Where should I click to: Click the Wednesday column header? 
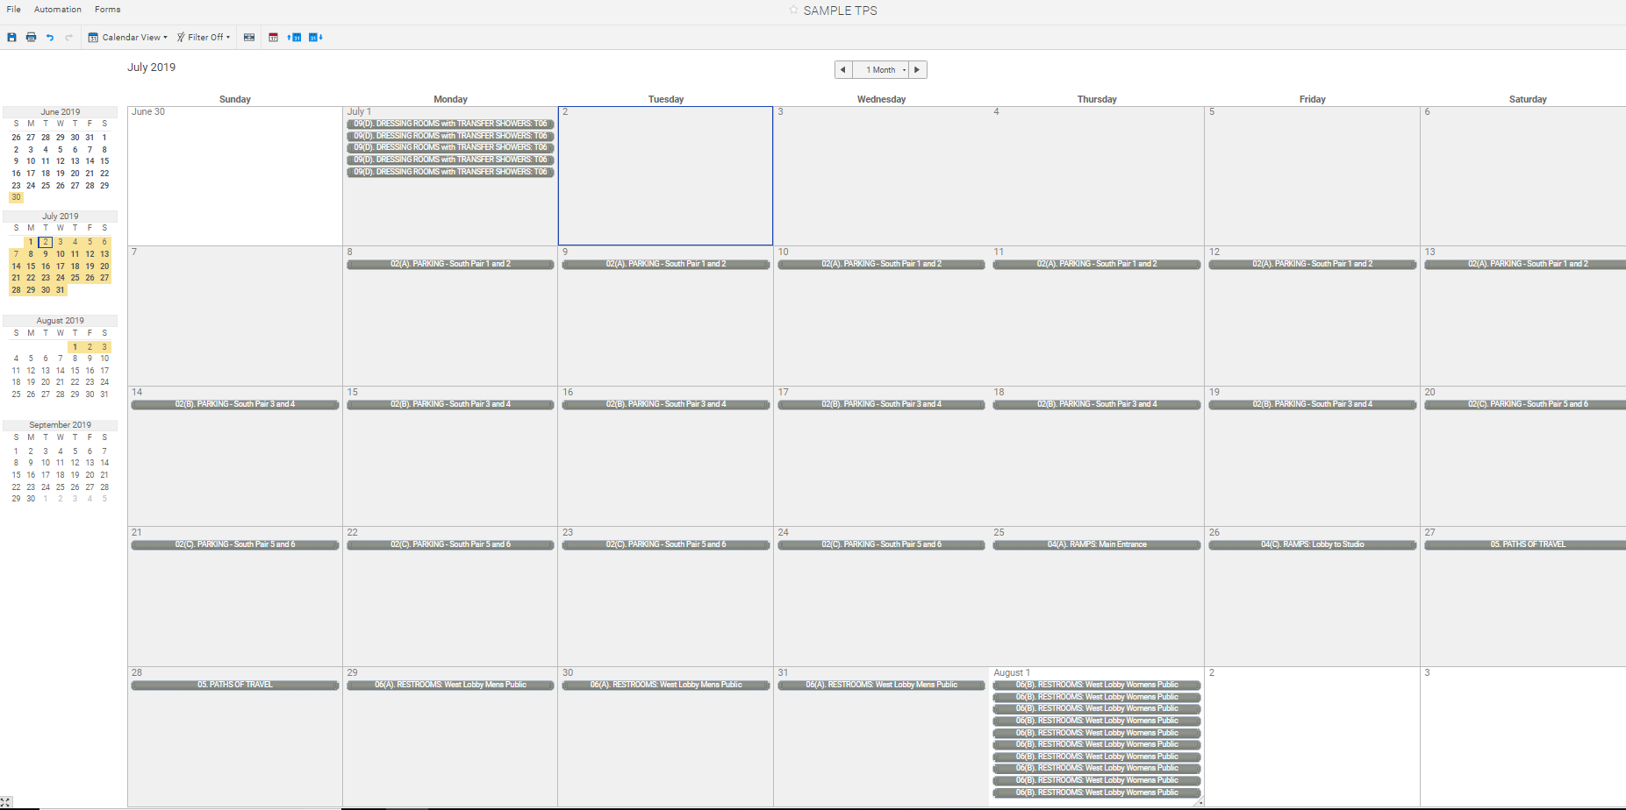pos(881,99)
